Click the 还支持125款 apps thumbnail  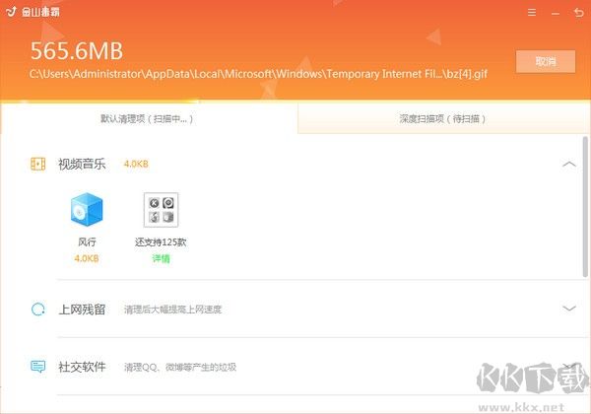point(161,210)
